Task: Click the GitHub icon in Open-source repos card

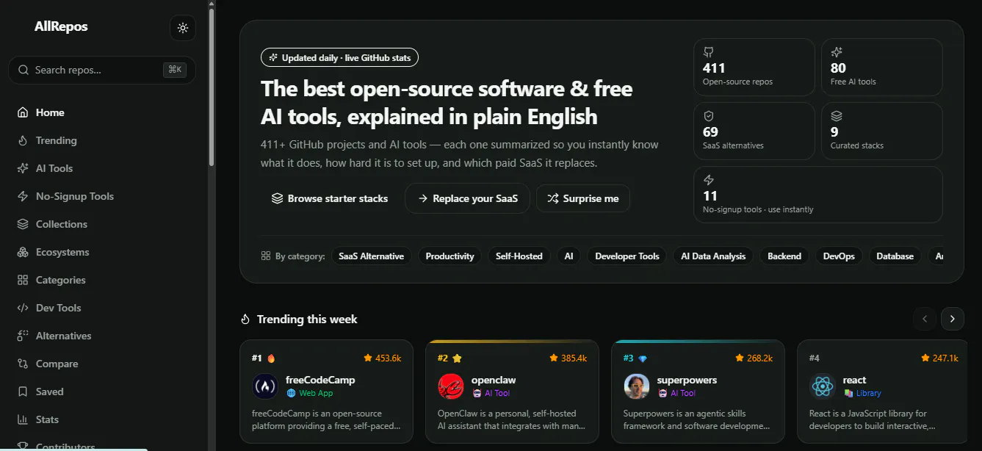Action: (x=709, y=52)
